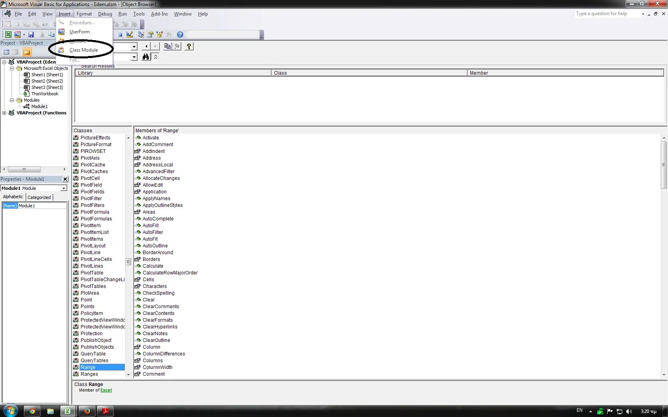The height and width of the screenshot is (417, 668).
Task: Open Properties Window toolbar icon
Action: tap(150, 35)
